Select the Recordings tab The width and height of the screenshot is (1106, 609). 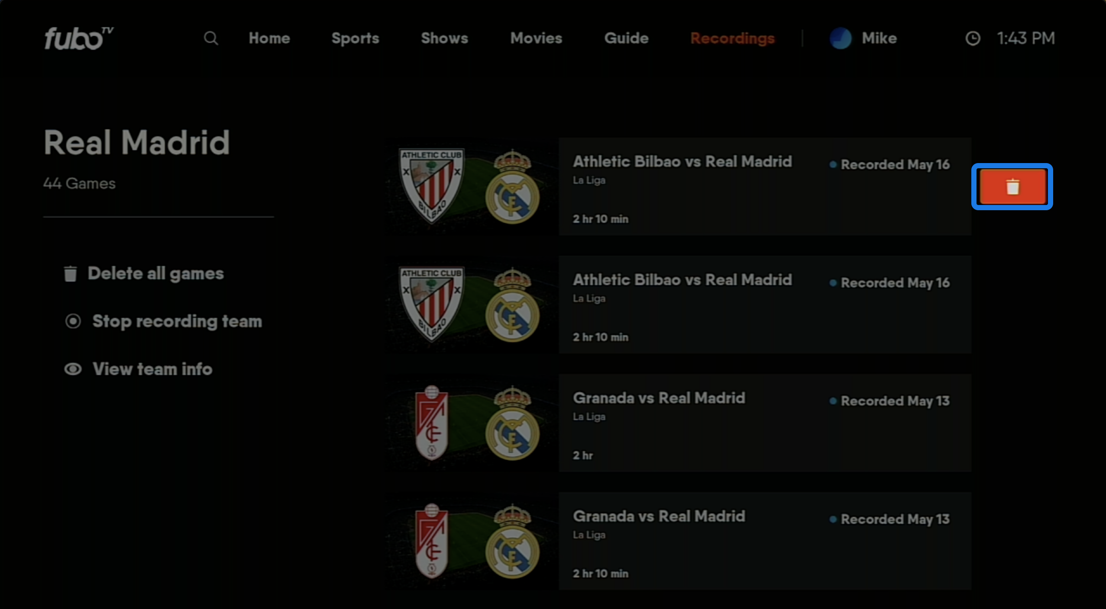(732, 38)
